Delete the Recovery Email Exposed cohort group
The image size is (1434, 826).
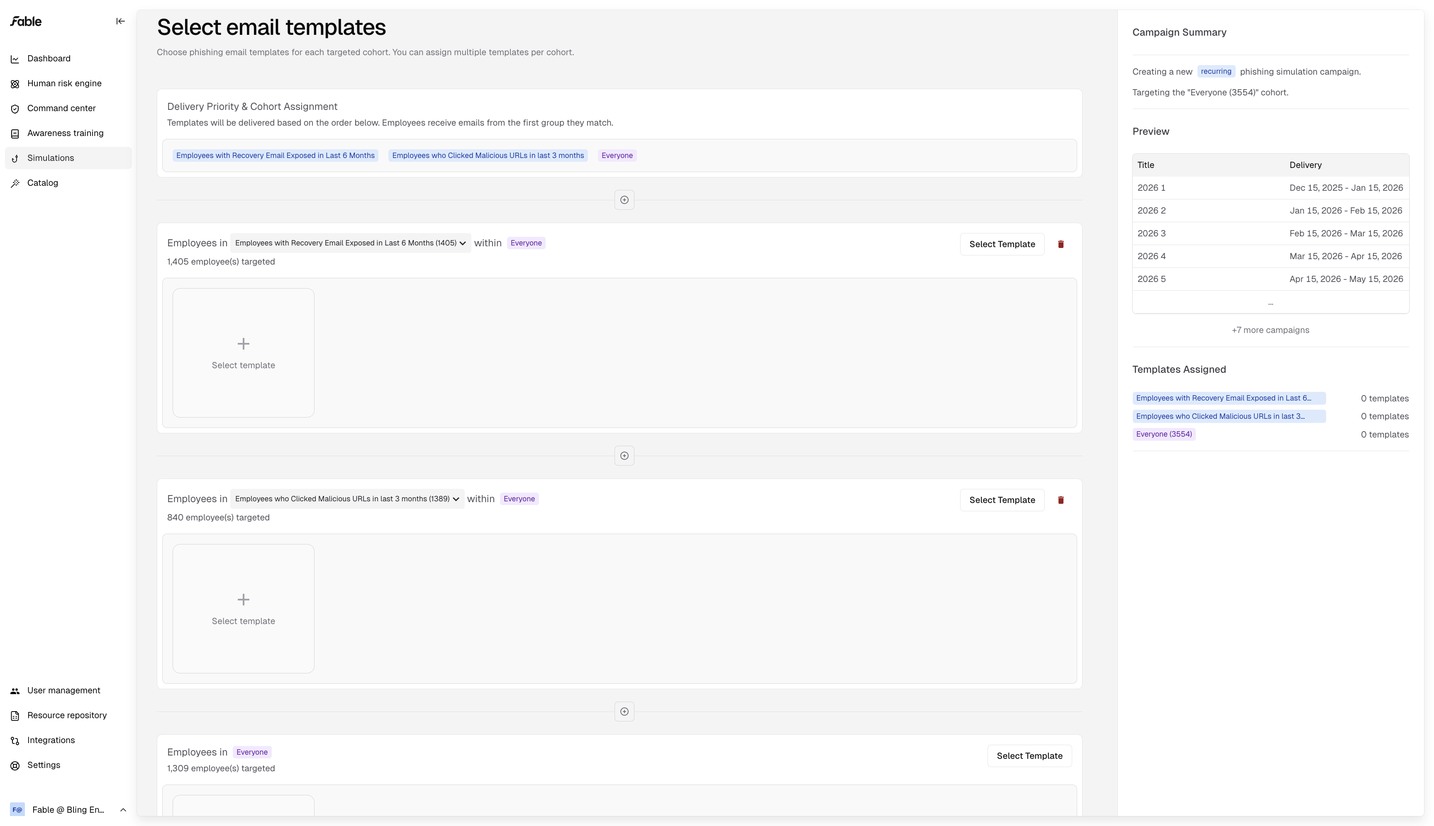(1061, 245)
